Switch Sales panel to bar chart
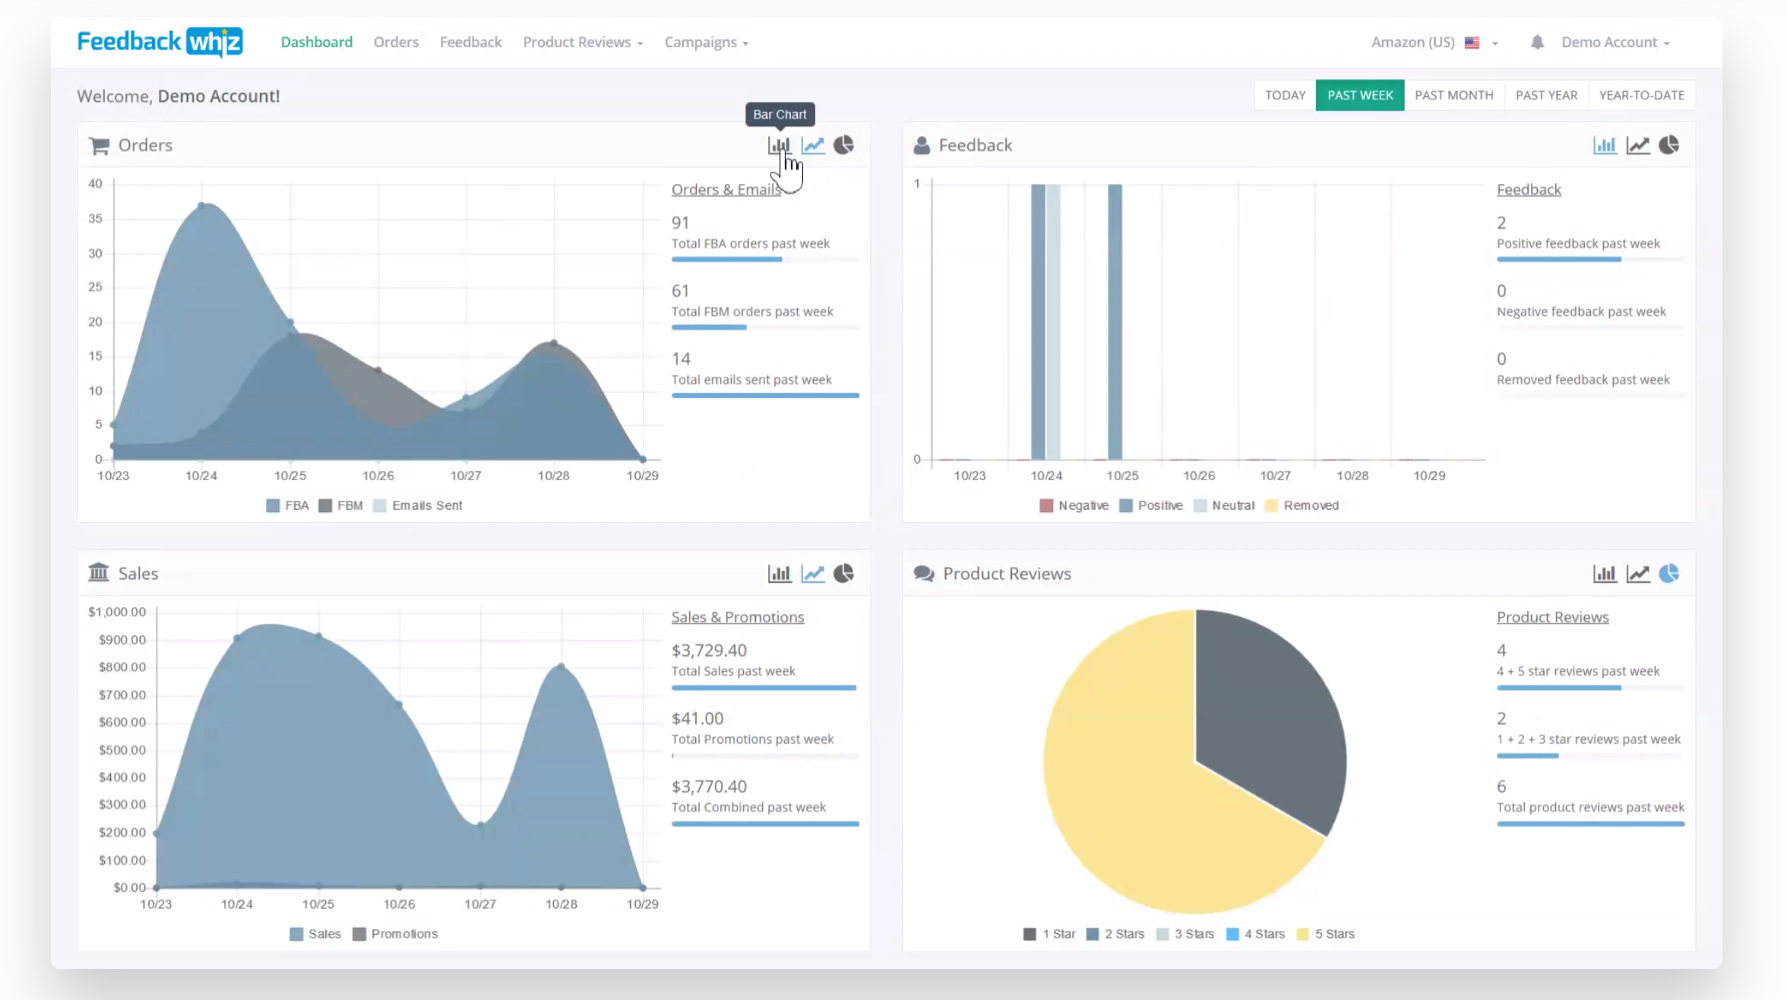1787x1000 pixels. (779, 574)
